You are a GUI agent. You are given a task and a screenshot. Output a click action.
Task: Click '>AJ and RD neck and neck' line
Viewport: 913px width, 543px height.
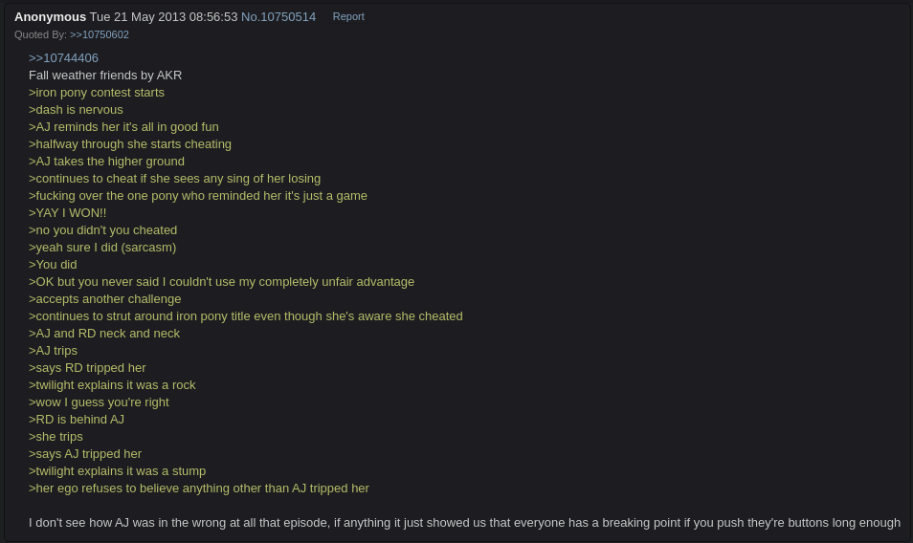[x=104, y=334]
